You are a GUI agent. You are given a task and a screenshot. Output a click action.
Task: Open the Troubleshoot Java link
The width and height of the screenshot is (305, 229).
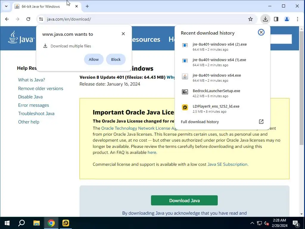36,114
